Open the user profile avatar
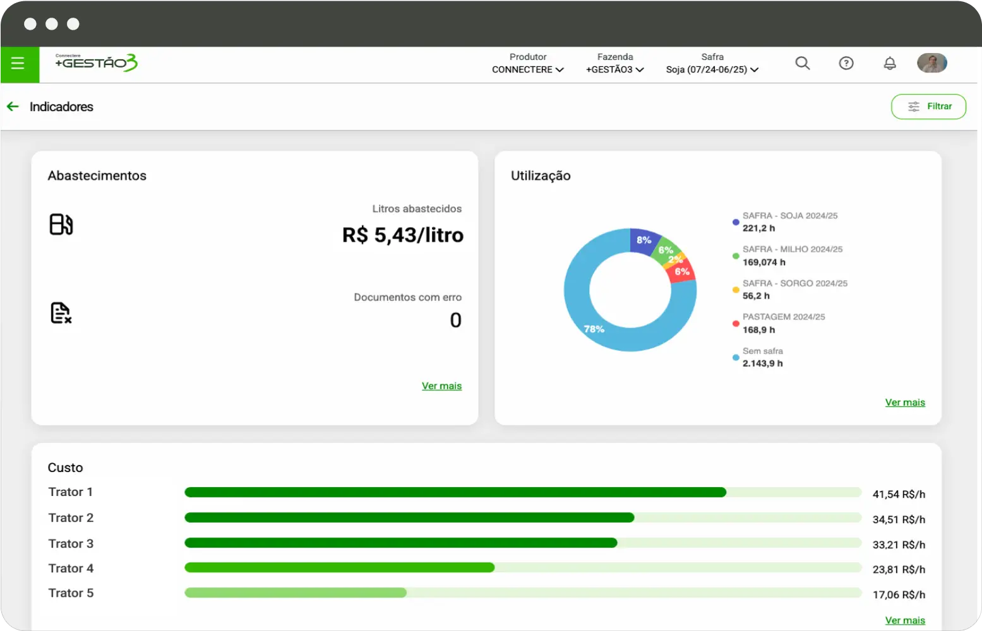Viewport: 982px width, 631px height. (931, 63)
